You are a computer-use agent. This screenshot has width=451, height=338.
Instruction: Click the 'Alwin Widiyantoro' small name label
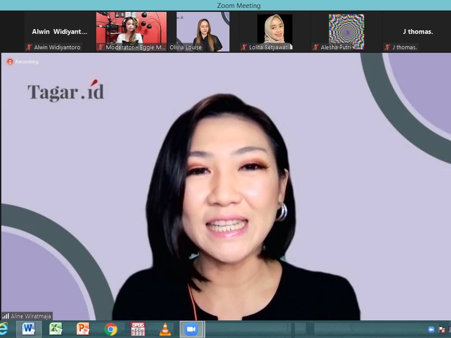[x=57, y=47]
